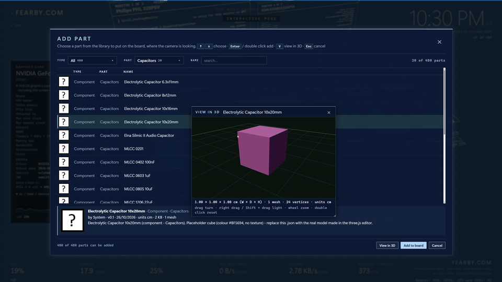Click placeholder icon for Electrolytic Capacitor 8x12mm

click(x=64, y=95)
